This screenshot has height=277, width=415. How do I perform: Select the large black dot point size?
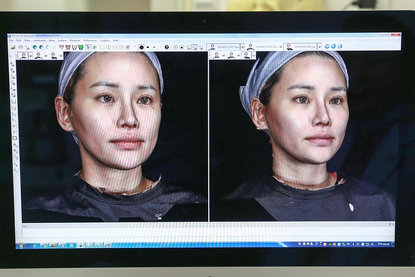click(141, 47)
